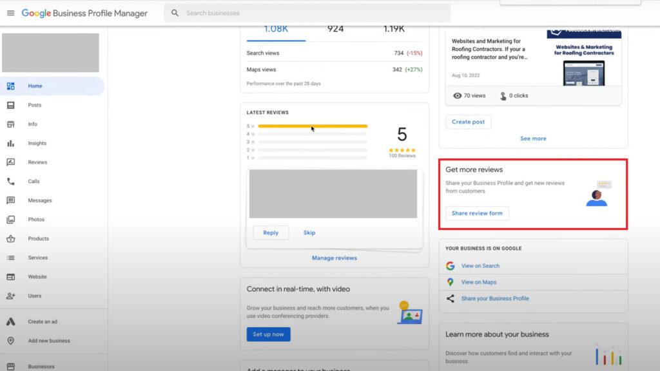Click the Info storefront icon
The width and height of the screenshot is (660, 371).
[10, 124]
